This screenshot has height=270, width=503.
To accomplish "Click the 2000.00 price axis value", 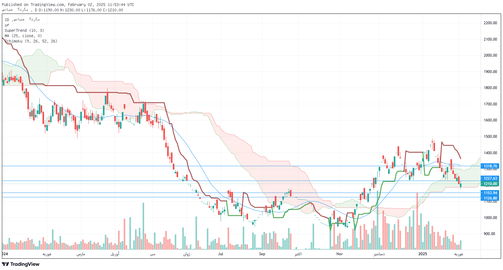I will (490, 55).
